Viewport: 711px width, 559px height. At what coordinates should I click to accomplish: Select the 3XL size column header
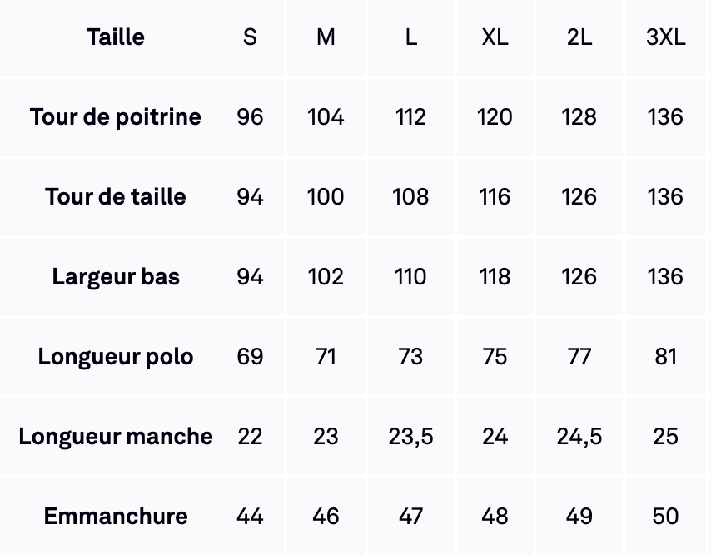pos(665,37)
